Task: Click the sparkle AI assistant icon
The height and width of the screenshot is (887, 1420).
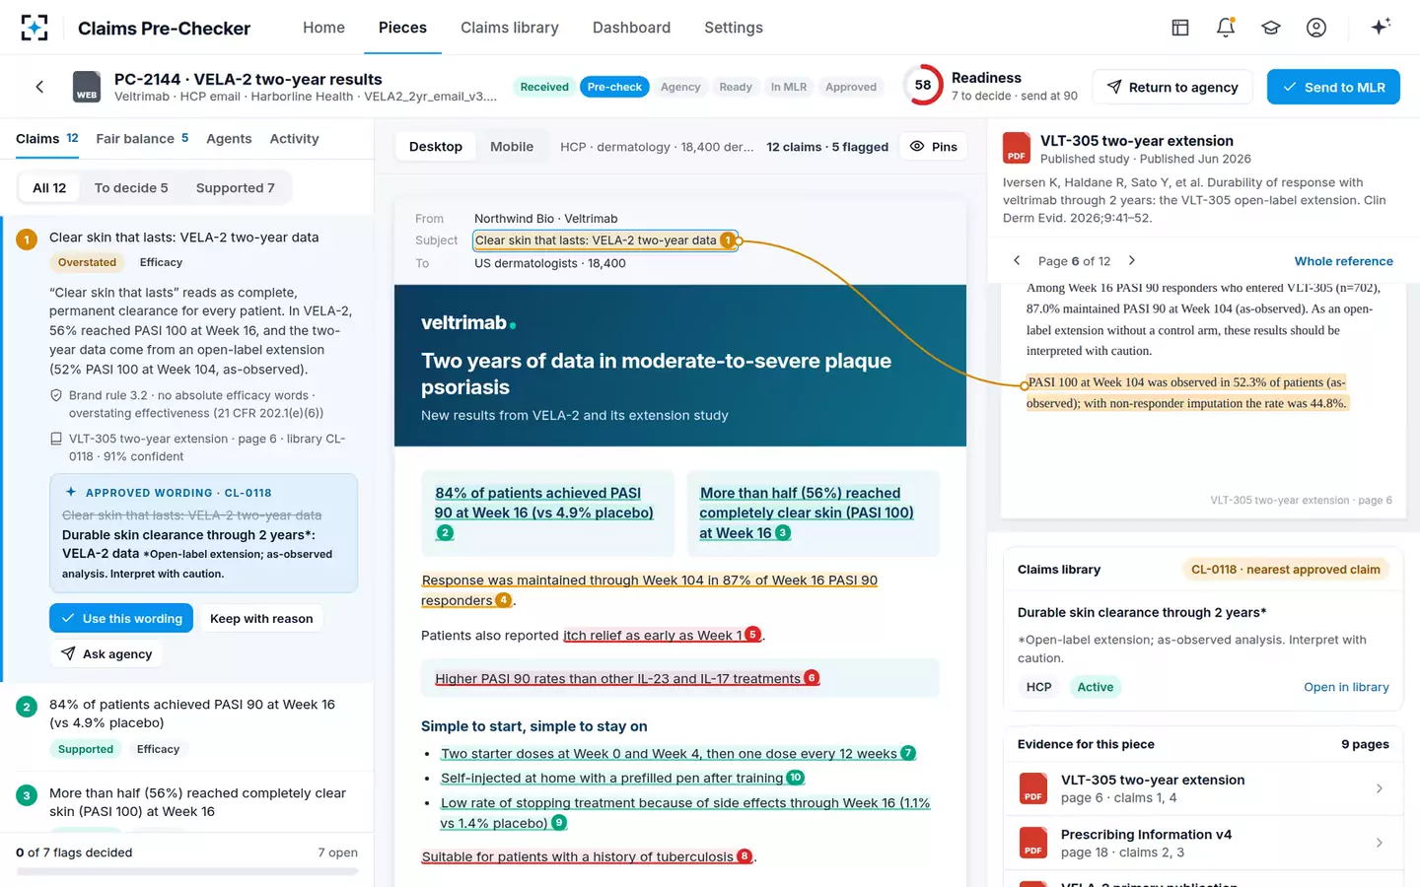Action: pyautogui.click(x=1381, y=27)
